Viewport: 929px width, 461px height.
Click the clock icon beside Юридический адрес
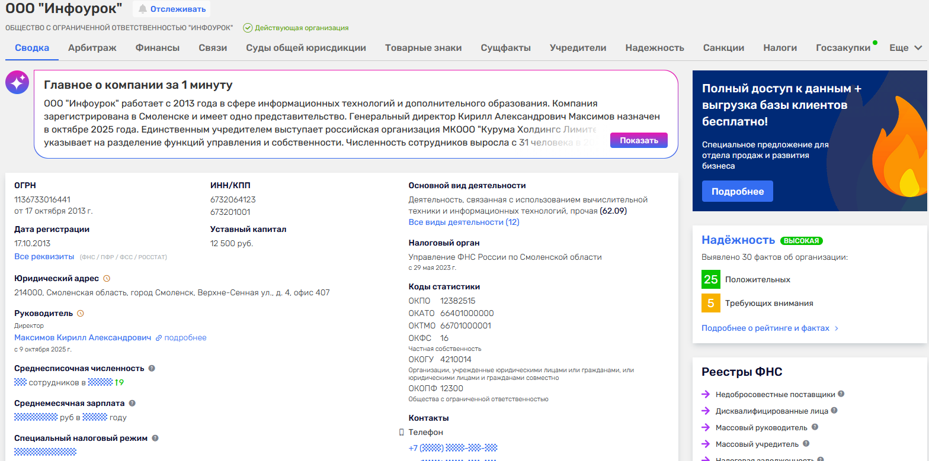(x=107, y=278)
